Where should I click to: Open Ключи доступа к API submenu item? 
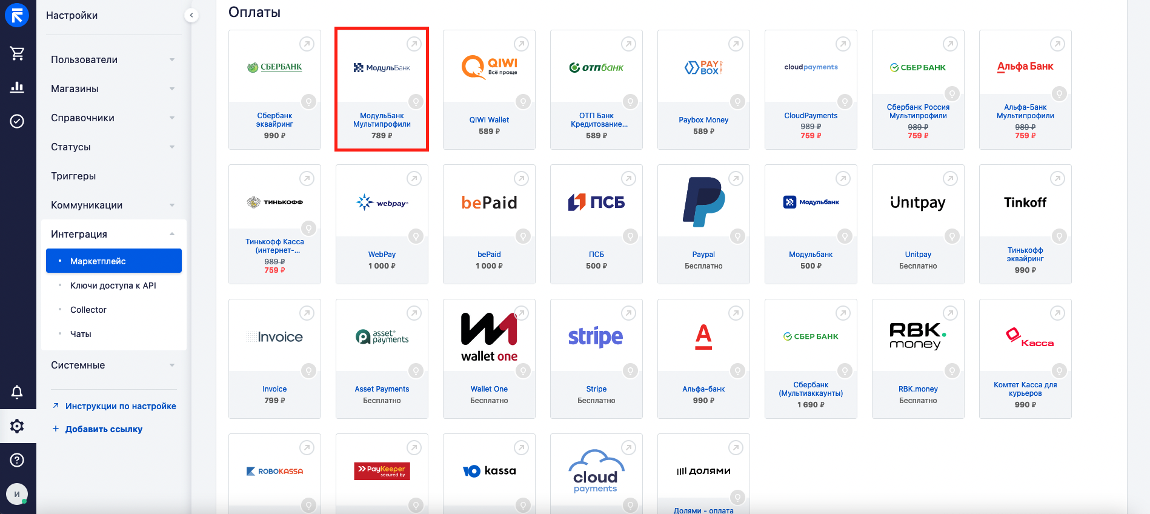click(x=113, y=285)
